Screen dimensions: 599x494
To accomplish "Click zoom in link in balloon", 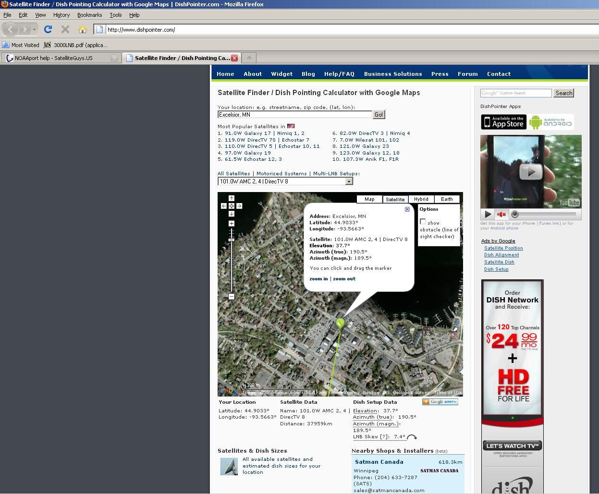I will click(319, 279).
